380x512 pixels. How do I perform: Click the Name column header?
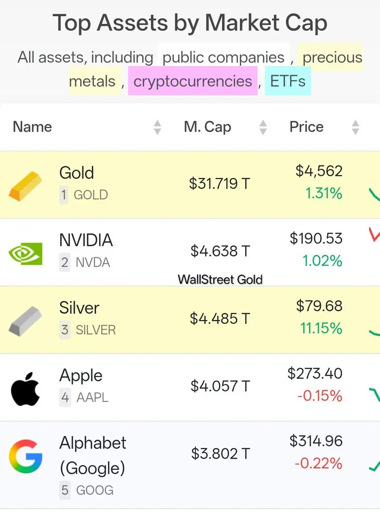click(x=32, y=127)
